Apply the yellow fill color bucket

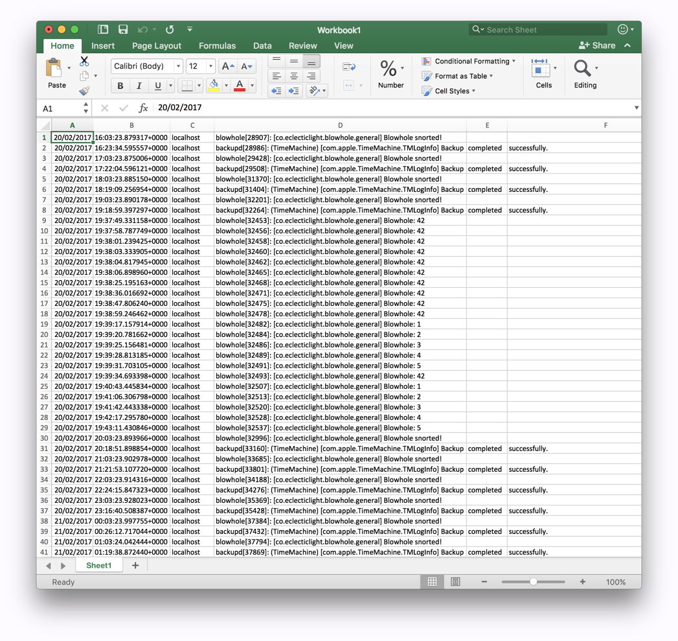(x=214, y=86)
